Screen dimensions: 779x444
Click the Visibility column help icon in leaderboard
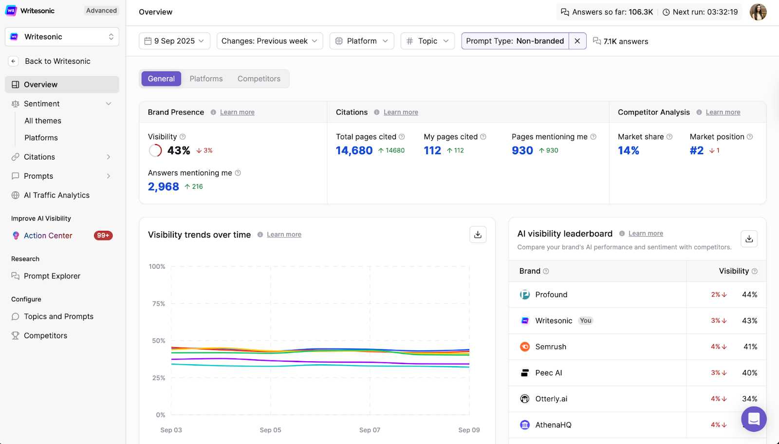(755, 271)
